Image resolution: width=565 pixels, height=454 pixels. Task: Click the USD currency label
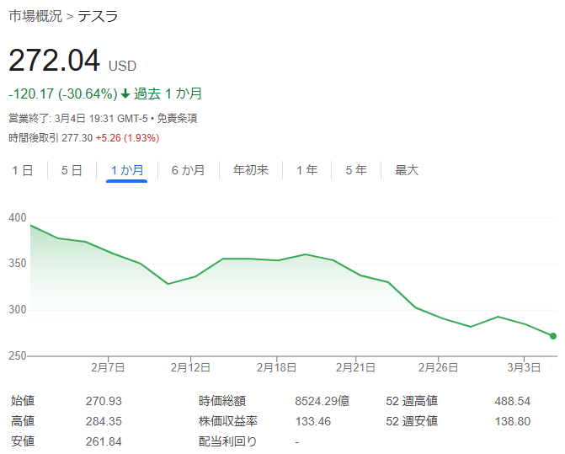click(x=122, y=66)
